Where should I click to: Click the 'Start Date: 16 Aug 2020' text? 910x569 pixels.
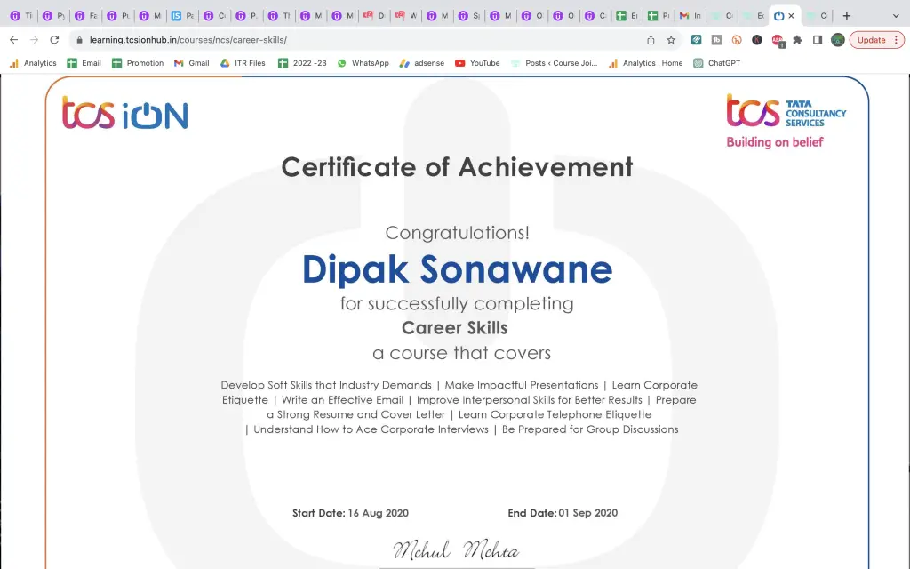click(x=350, y=513)
